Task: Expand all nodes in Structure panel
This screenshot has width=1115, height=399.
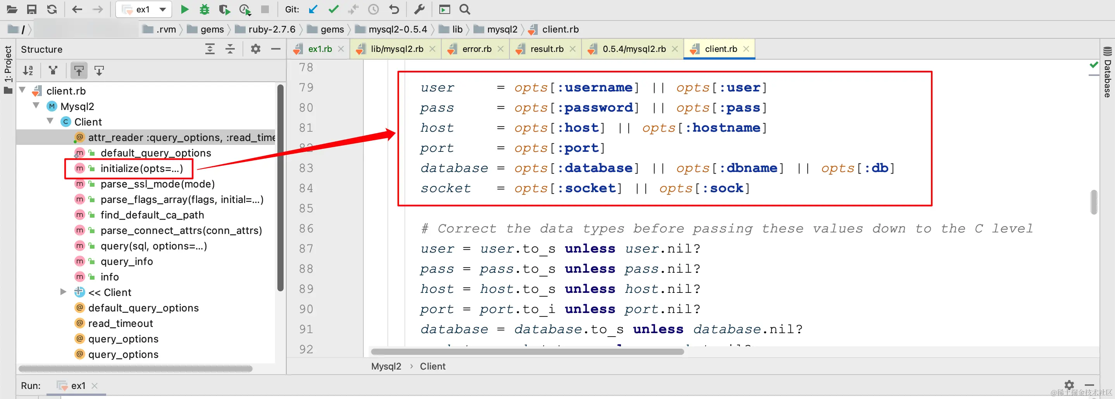Action: (x=210, y=49)
